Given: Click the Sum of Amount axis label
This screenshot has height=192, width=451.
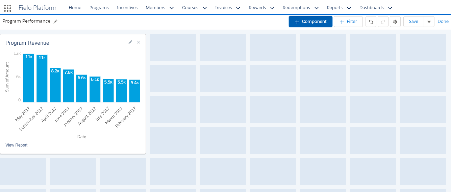Looking at the screenshot, I should 7,77.
